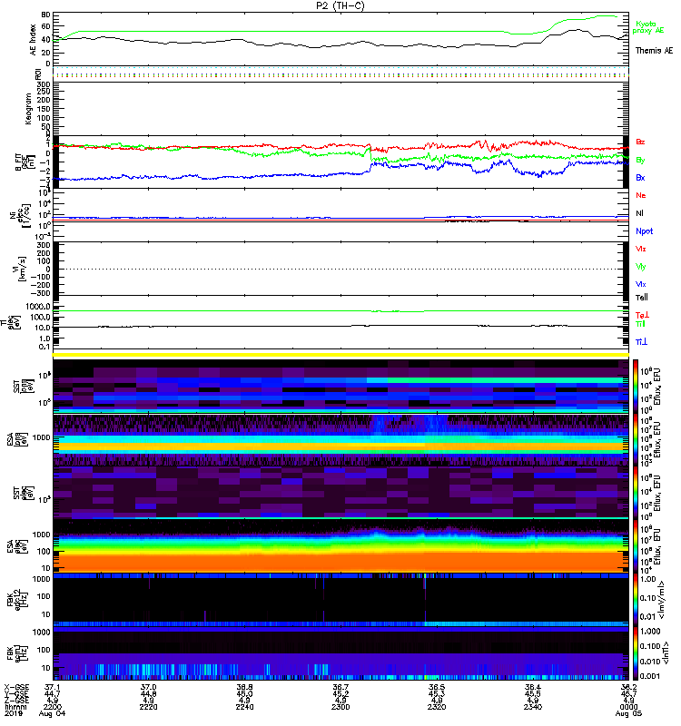Click the B_FIT GSE [nT] axis label
The image size is (681, 726).
click(25, 162)
